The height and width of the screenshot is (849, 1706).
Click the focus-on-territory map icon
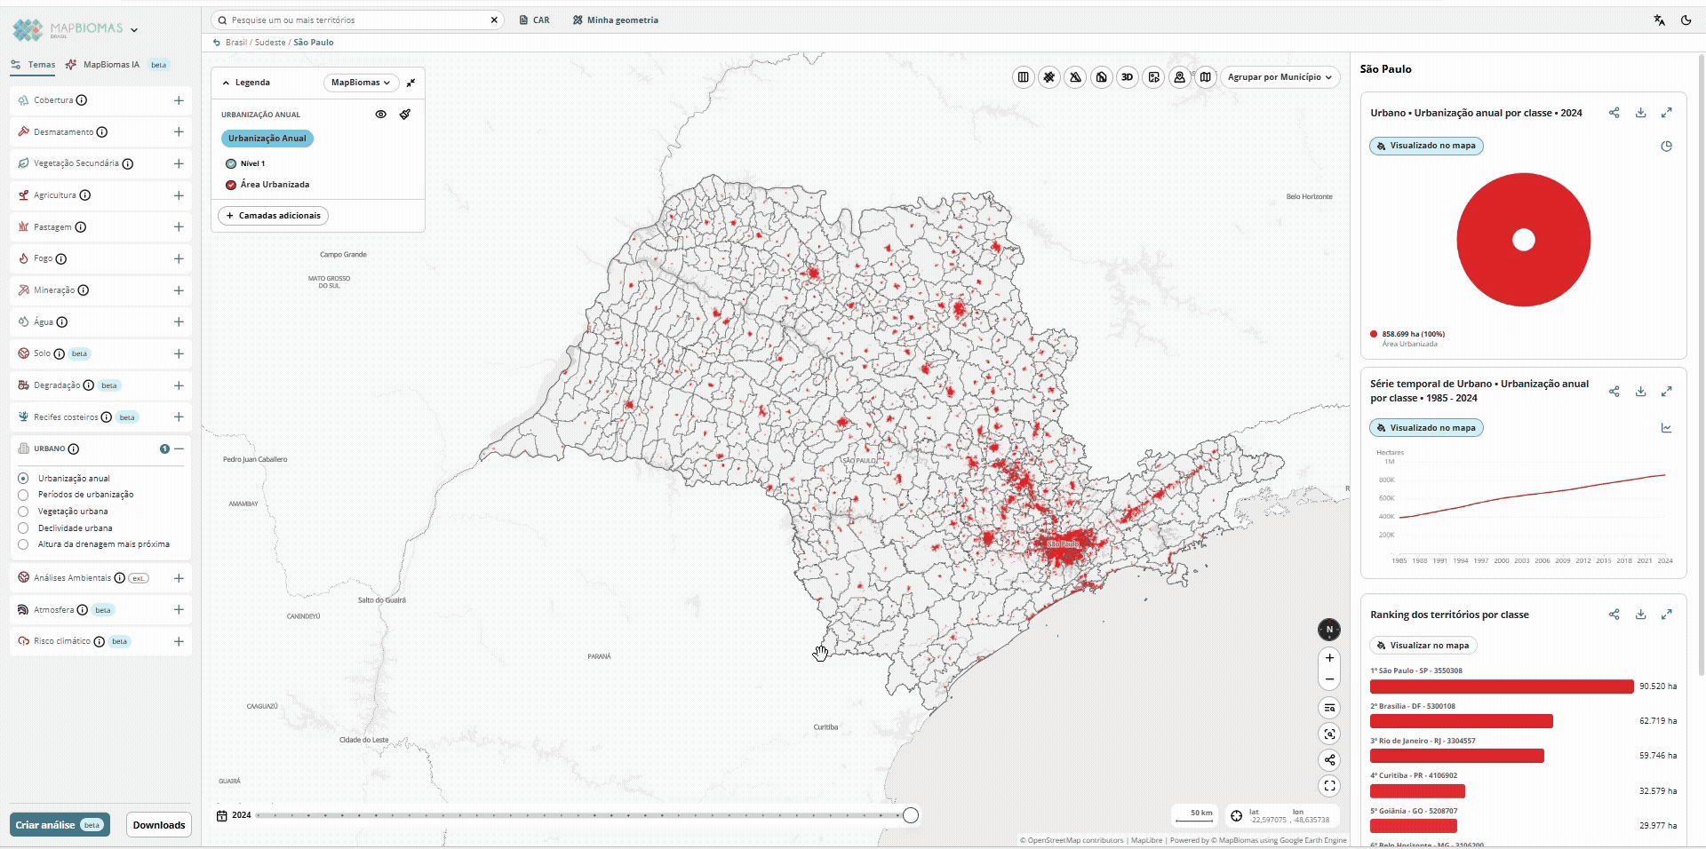tap(1329, 734)
